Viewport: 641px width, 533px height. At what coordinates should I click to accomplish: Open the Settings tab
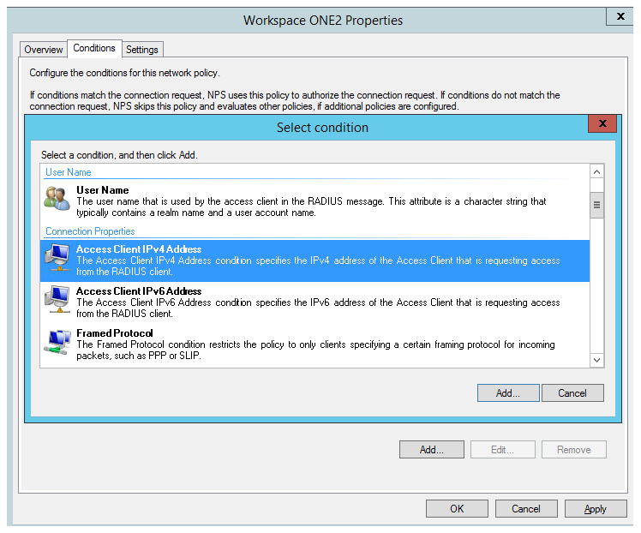tap(142, 50)
